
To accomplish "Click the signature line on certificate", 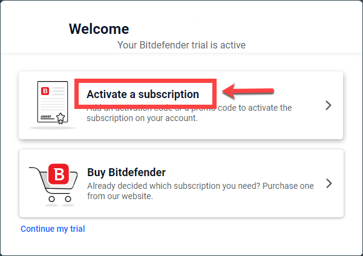I will 46,117.
